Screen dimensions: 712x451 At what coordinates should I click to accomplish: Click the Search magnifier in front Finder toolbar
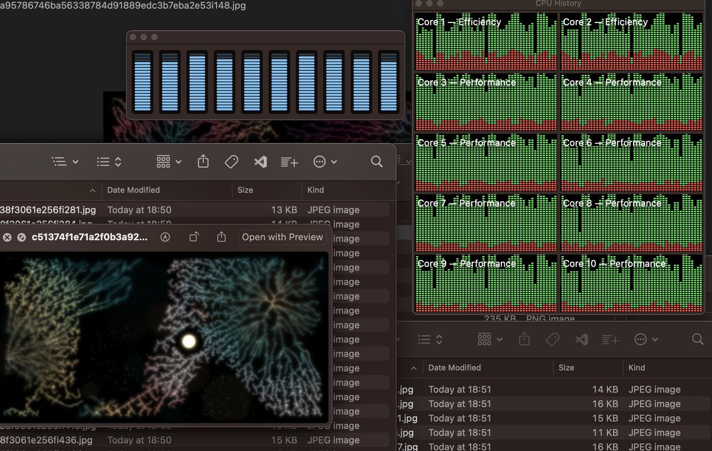(376, 161)
